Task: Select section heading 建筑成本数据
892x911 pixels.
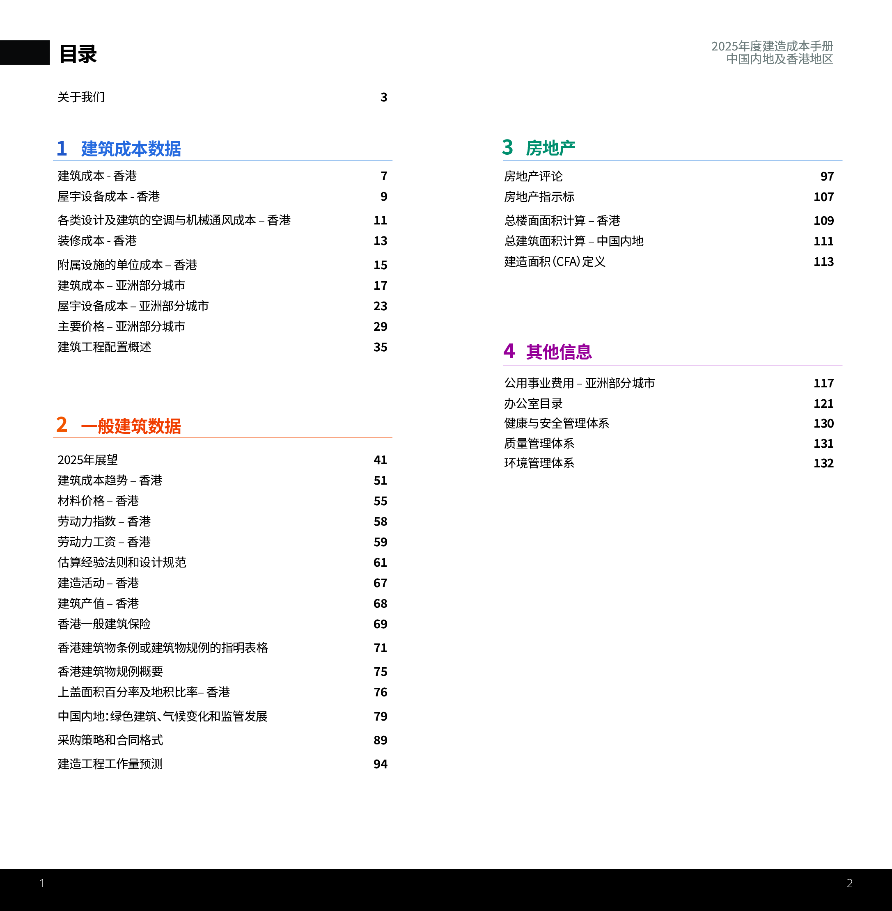Action: pos(131,149)
